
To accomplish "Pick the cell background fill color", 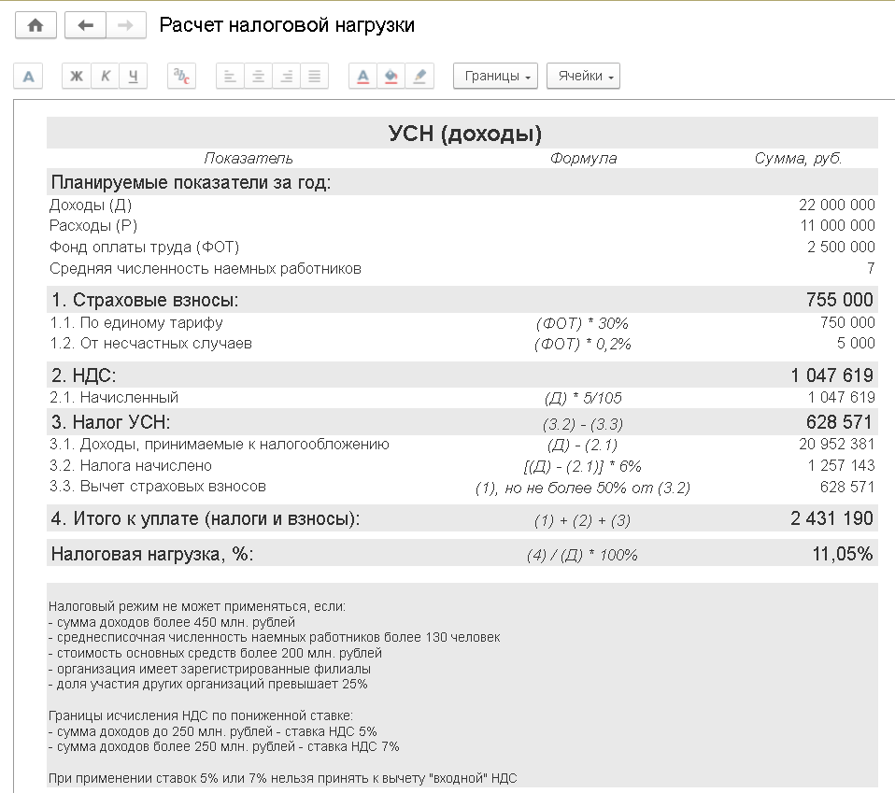I will click(391, 77).
